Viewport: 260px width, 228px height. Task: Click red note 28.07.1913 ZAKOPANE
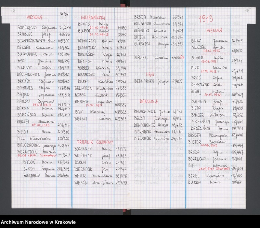click(214, 169)
